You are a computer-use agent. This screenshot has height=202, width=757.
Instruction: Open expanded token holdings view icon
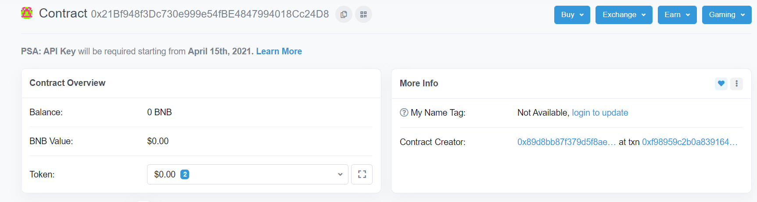tap(362, 174)
